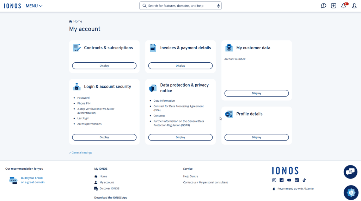The image size is (361, 201).
Task: Open the help chat bubble icon in header
Action: [x=324, y=6]
